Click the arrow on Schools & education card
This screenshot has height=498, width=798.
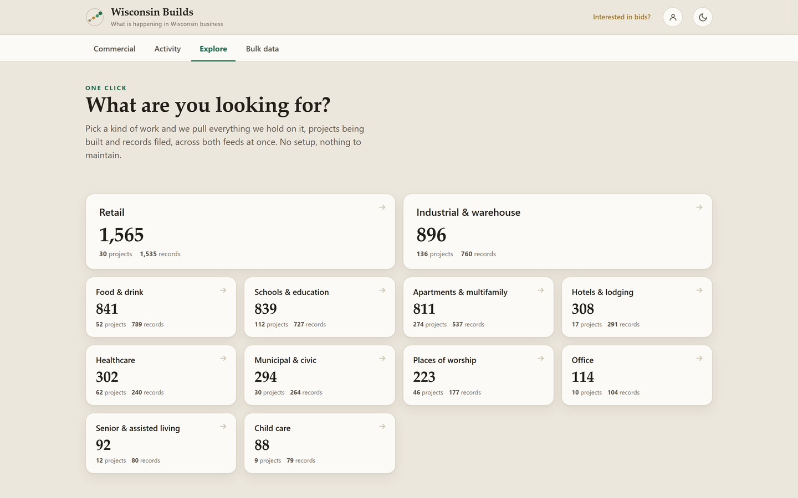(x=382, y=290)
